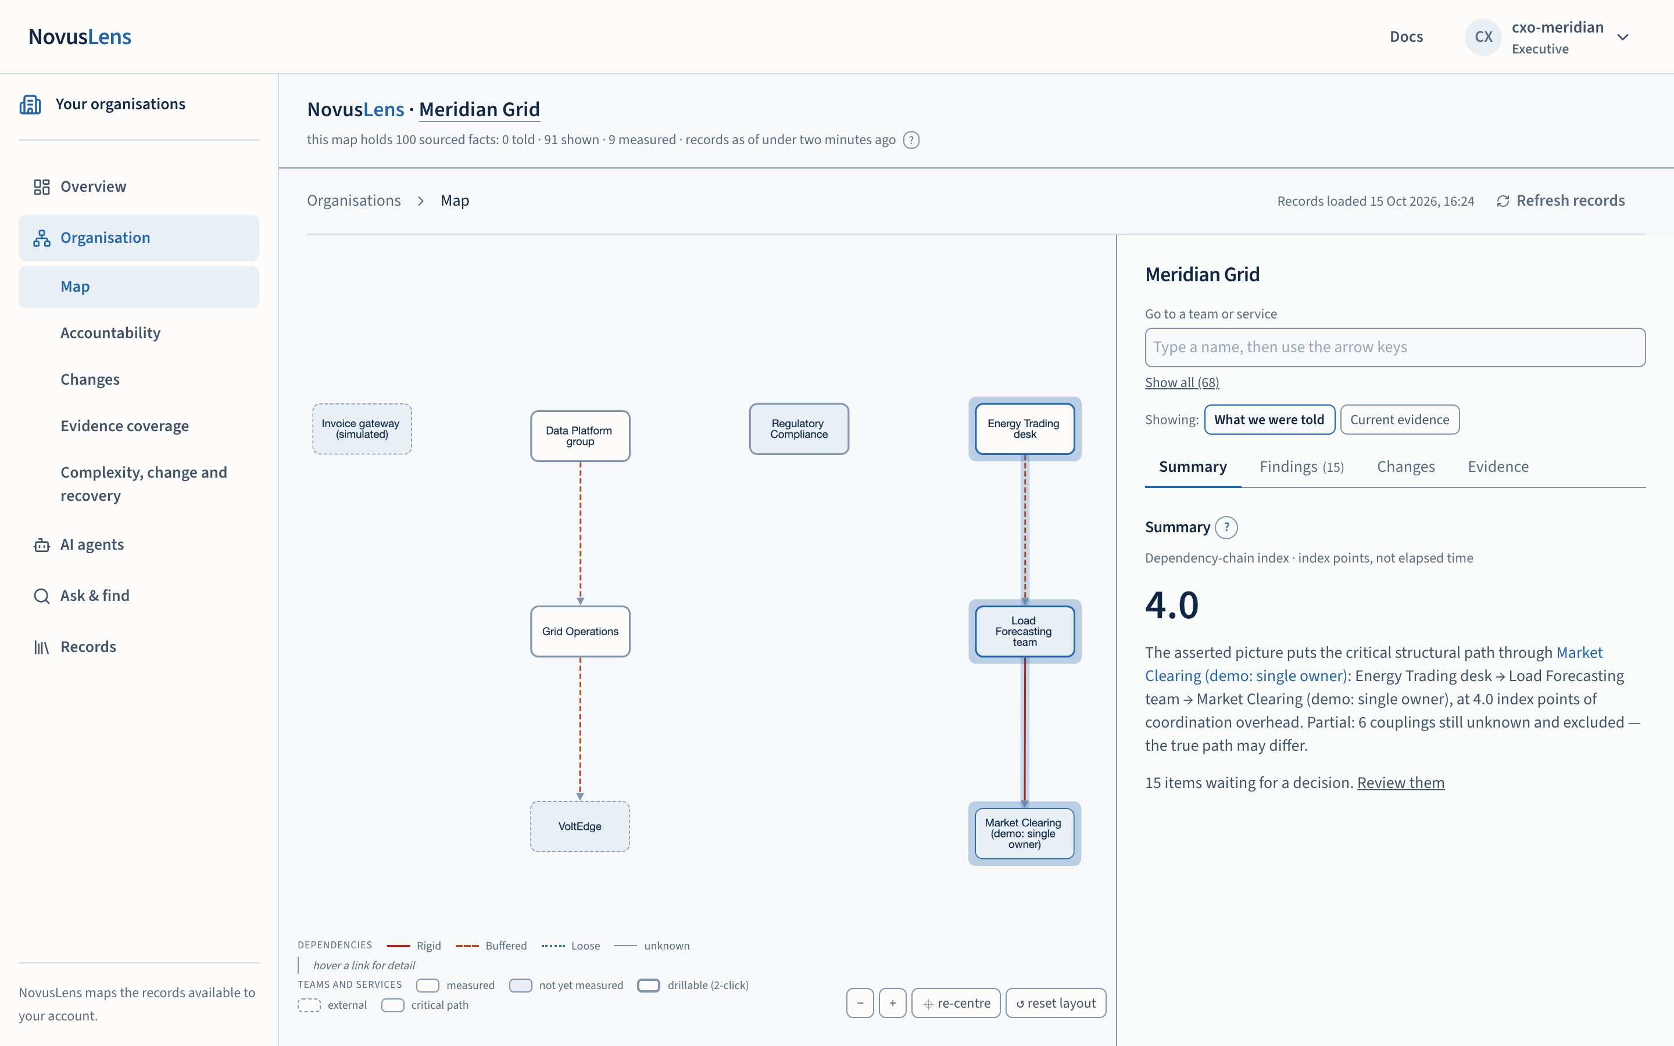Click the Records library icon

pyautogui.click(x=41, y=647)
